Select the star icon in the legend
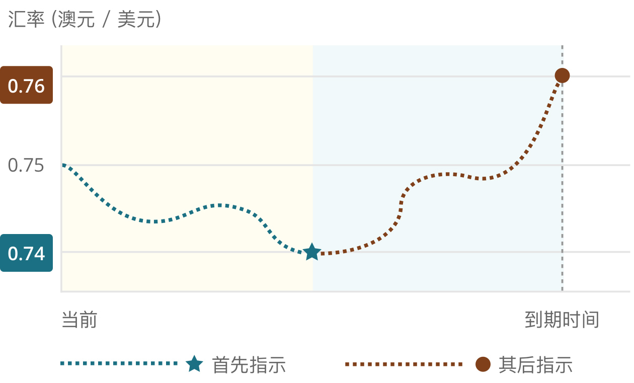Screen dimensions: 634x383 [x=194, y=363]
